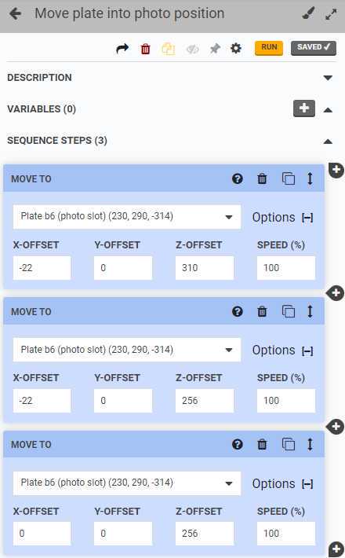The image size is (345, 558).
Task: Show help for the first Move To step
Action: tap(238, 178)
